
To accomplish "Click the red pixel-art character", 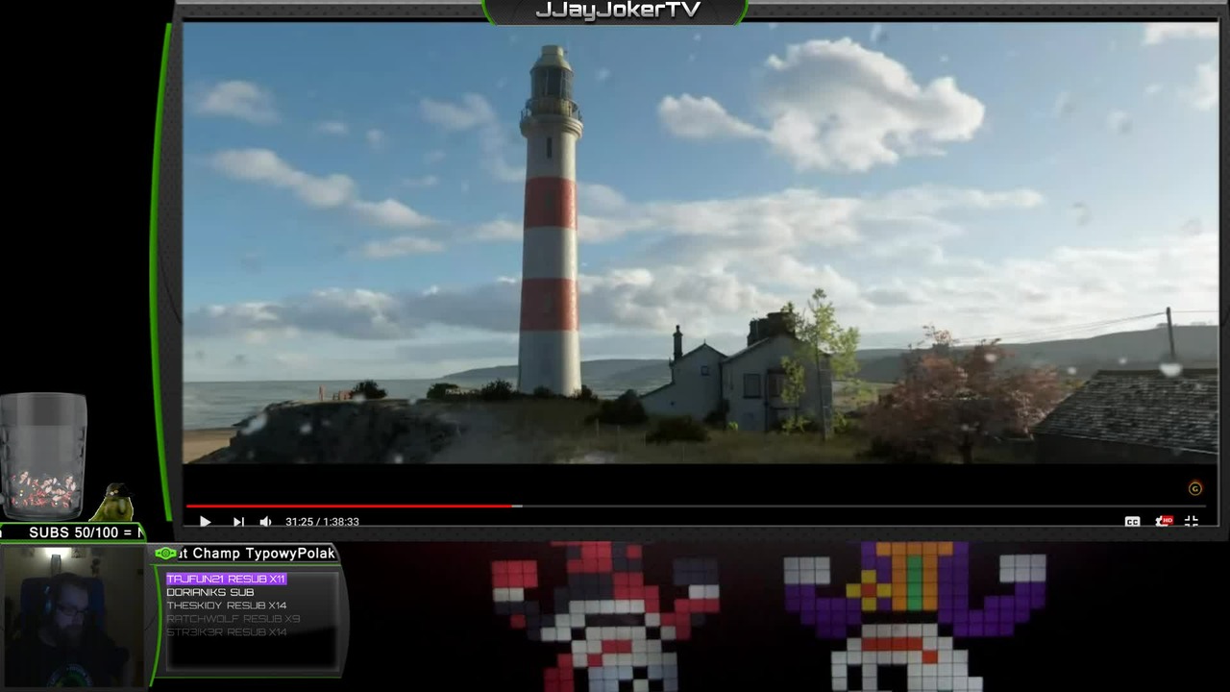I will pyautogui.click(x=605, y=617).
